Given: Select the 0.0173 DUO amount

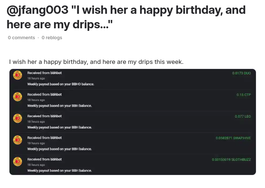Looking at the screenshot, I should coord(241,73).
